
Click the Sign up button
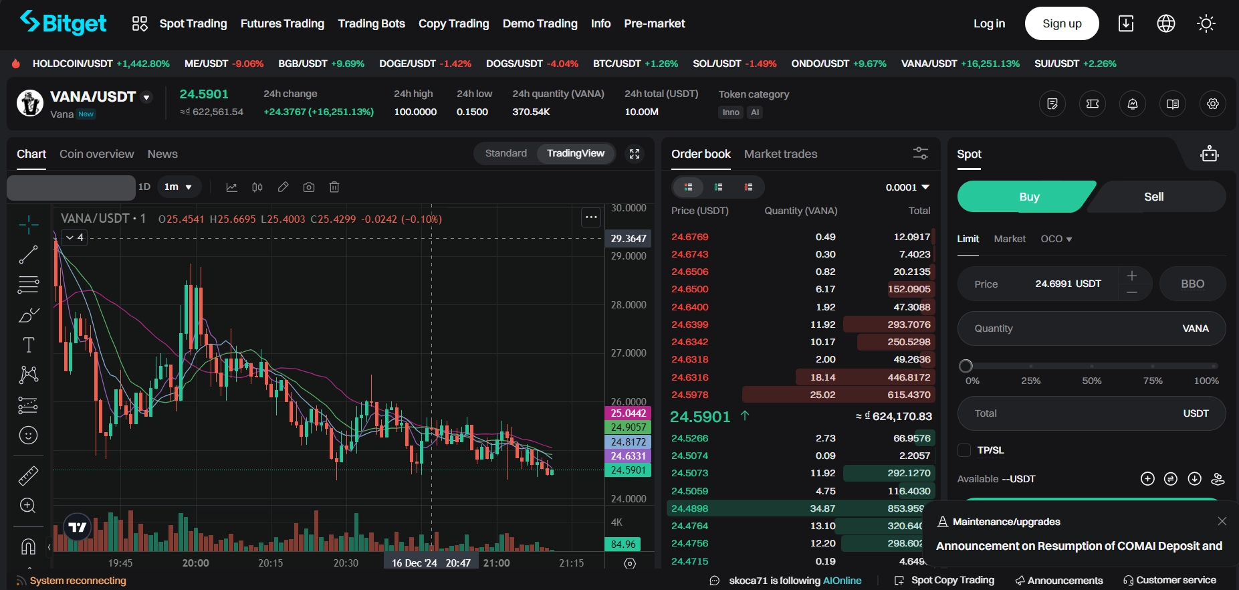click(1062, 23)
